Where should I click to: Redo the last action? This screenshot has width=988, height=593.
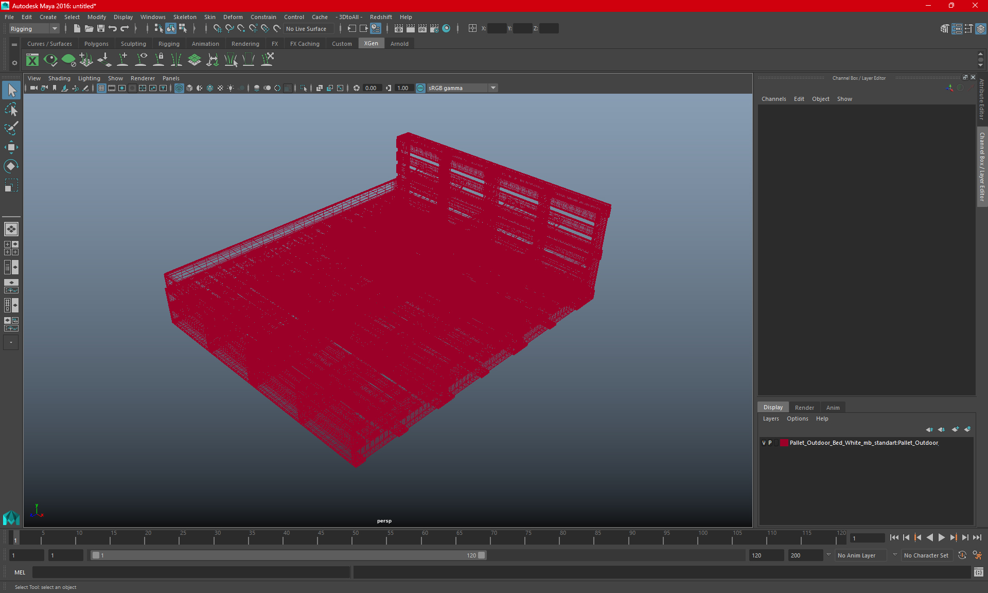(x=125, y=29)
